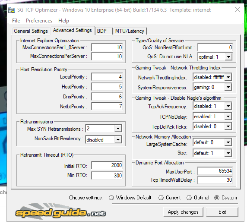The height and width of the screenshot is (224, 247).
Task: Focus the Initial RTO input field
Action: point(107,165)
